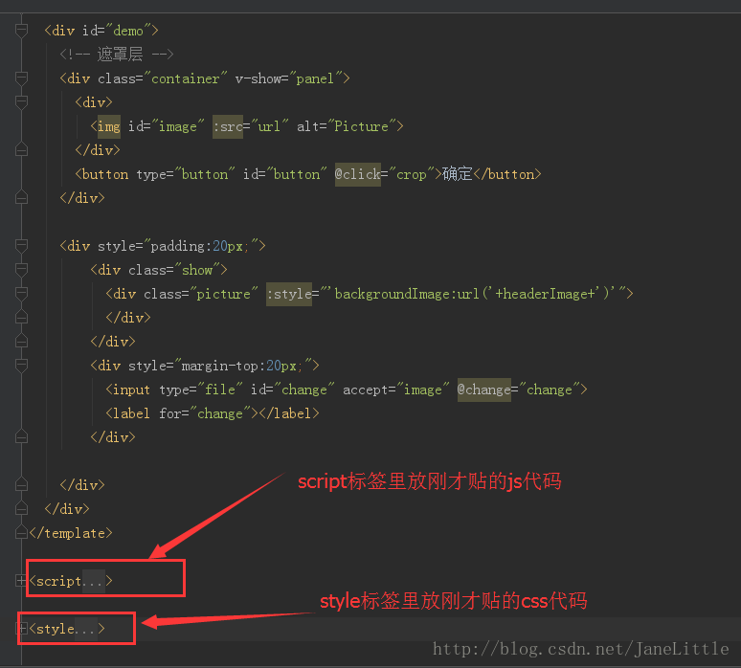
Task: Click the "show" class value
Action: pos(197,270)
